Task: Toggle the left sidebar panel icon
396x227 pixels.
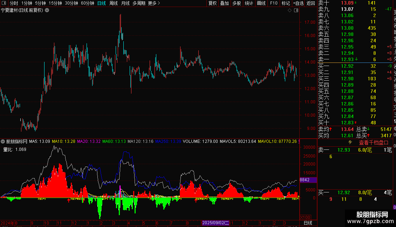Action: click(4, 3)
